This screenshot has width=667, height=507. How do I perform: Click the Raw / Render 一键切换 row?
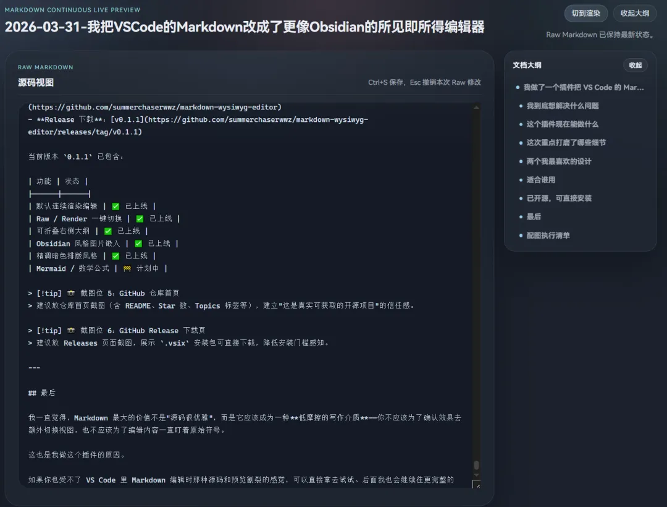pos(104,219)
